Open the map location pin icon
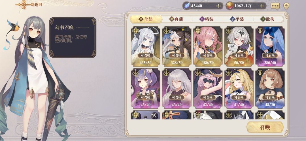The width and height of the screenshot is (306, 141). (x=286, y=6)
